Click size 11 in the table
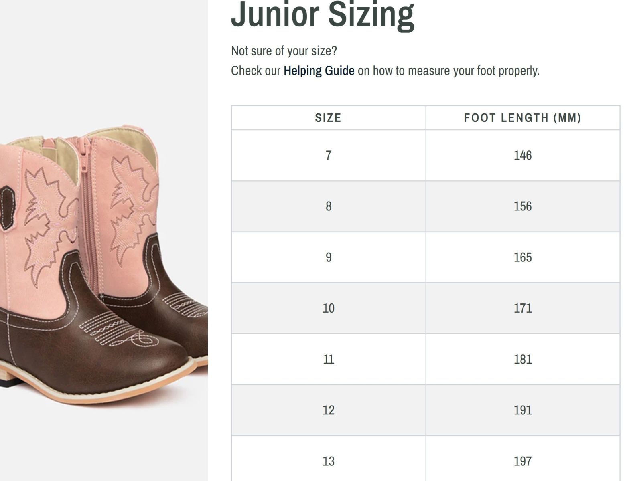The image size is (629, 481). 328,359
